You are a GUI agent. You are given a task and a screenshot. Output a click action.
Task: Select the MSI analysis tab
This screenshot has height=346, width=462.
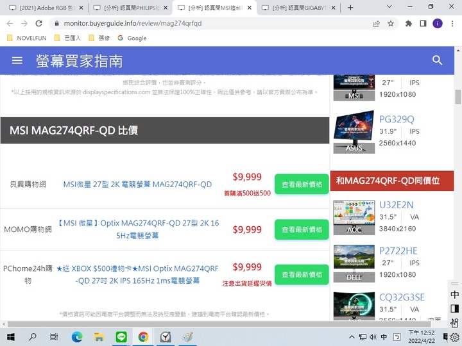pyautogui.click(x=214, y=8)
